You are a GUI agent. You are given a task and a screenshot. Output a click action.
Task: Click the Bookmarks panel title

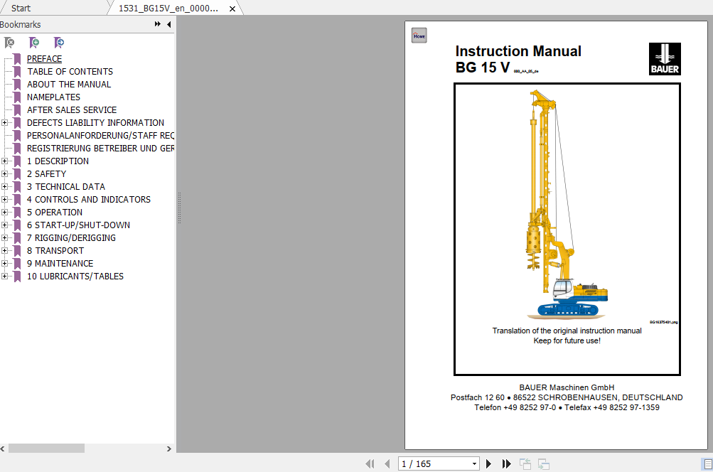pos(20,25)
